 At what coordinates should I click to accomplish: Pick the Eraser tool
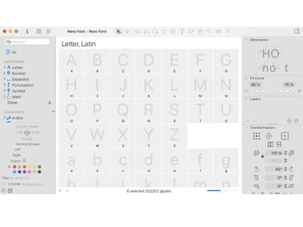pos(137,31)
